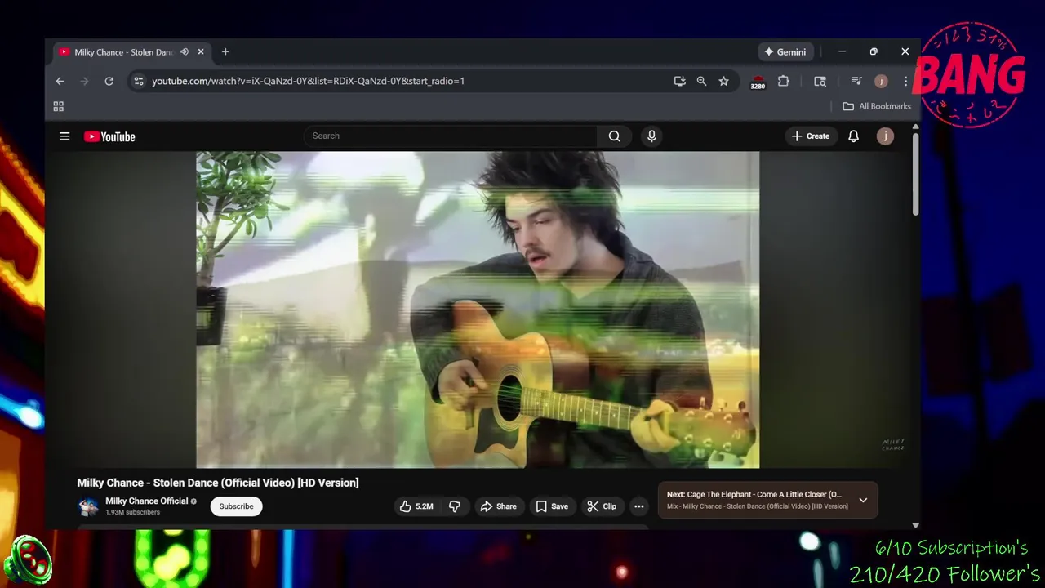Open the page zoom magnifier icon
The height and width of the screenshot is (588, 1045).
701,81
